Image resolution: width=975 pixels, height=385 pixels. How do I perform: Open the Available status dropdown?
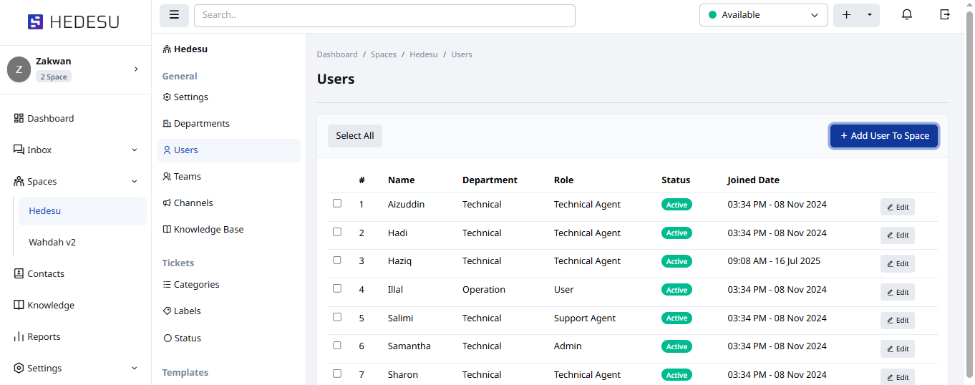763,15
